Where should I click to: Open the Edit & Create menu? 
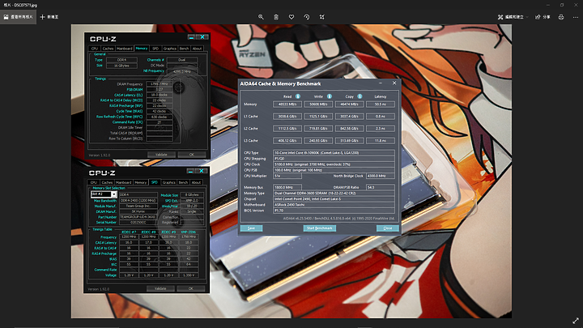coord(513,17)
